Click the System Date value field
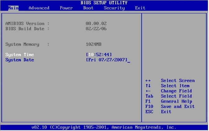The height and width of the screenshot is (131, 209). click(x=107, y=60)
